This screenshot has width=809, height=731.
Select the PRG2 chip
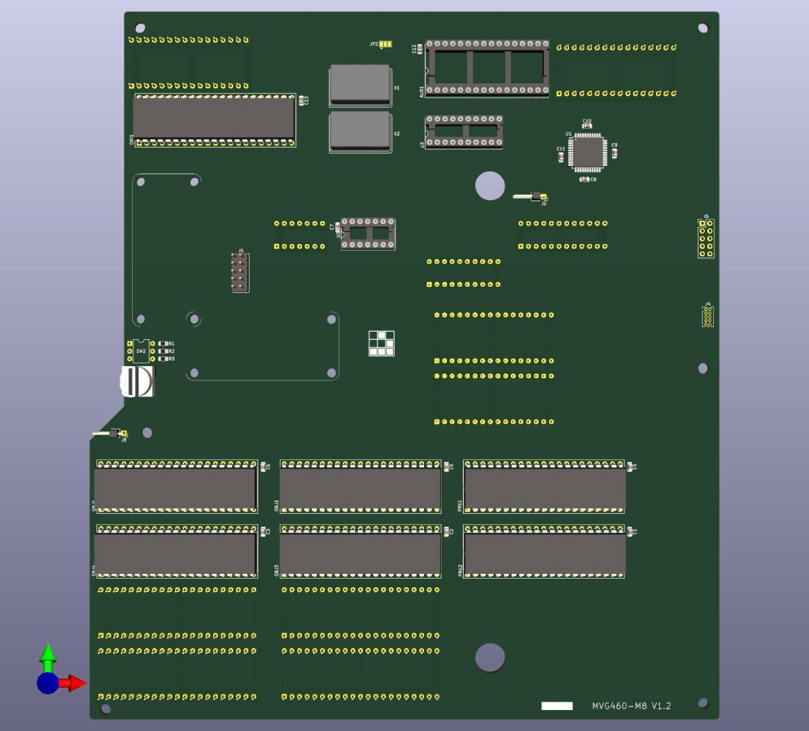[545, 553]
